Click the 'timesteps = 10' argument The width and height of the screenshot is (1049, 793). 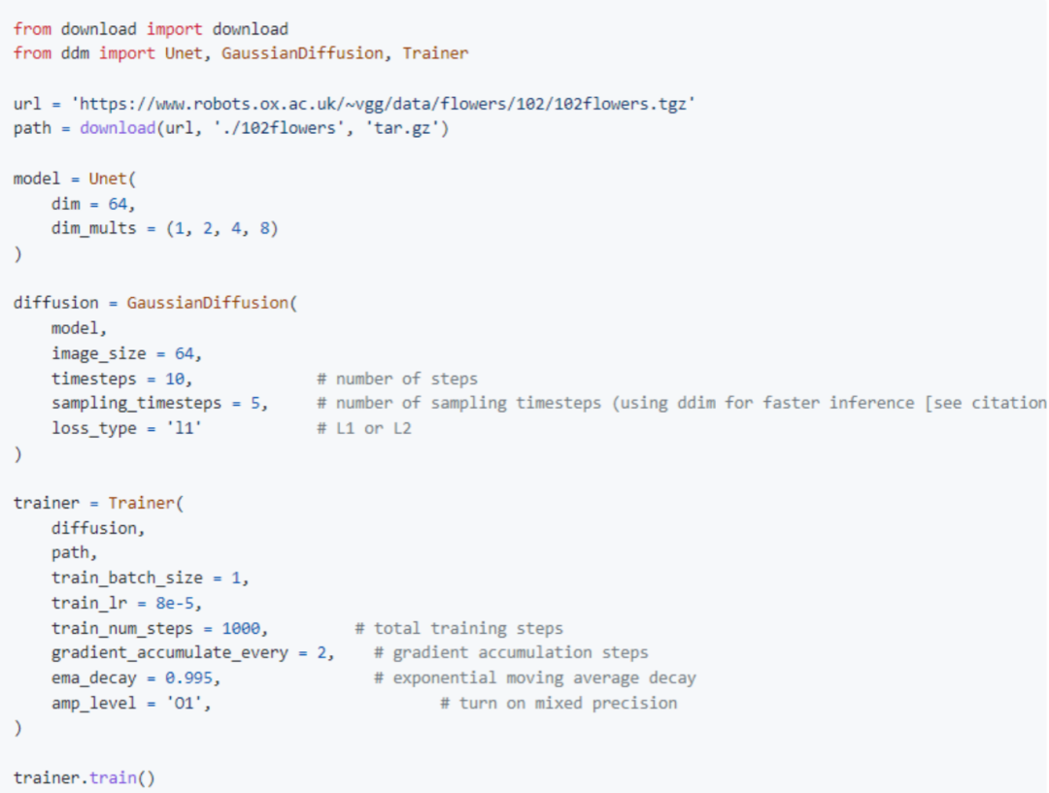pos(121,379)
